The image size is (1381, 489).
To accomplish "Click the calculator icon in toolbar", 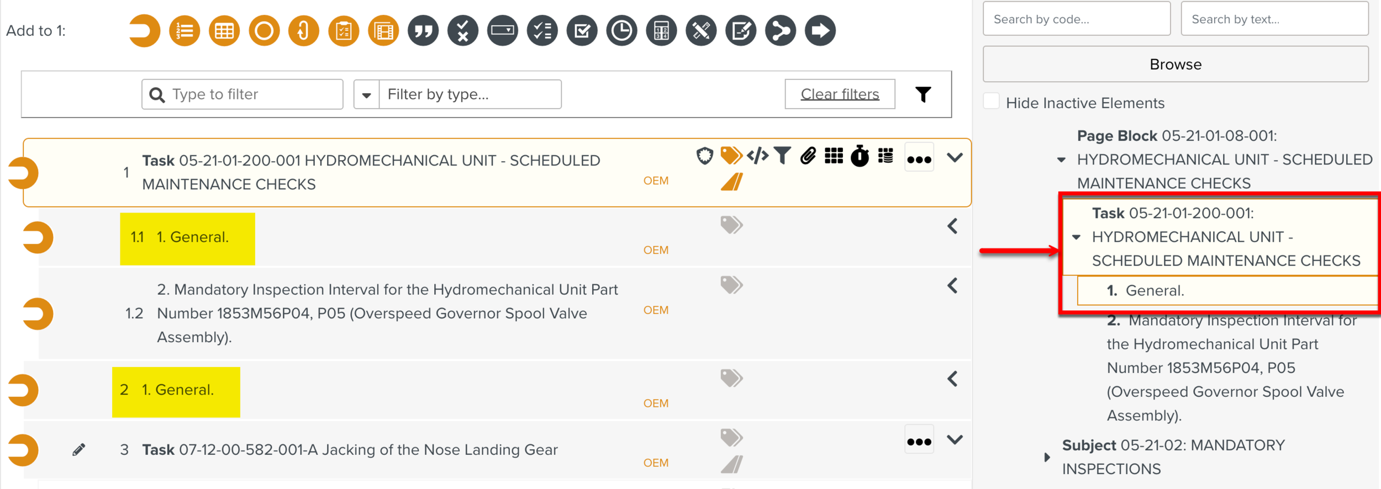I will (661, 31).
